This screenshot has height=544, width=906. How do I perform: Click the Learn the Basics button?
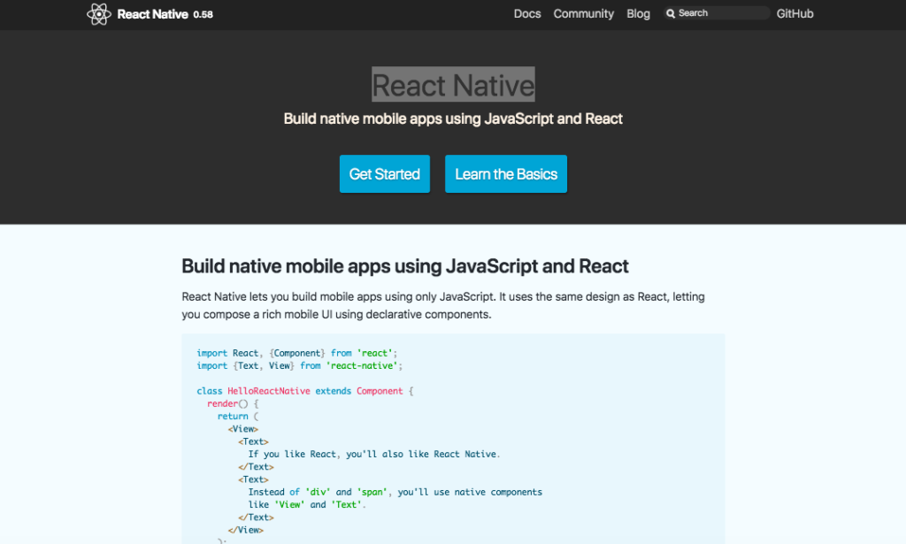[505, 173]
